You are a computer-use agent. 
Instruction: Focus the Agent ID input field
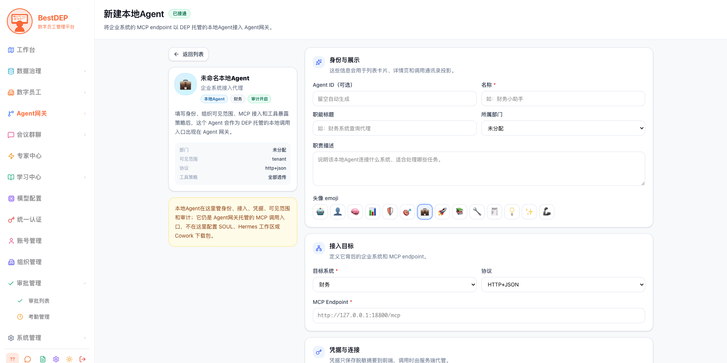[x=395, y=99]
